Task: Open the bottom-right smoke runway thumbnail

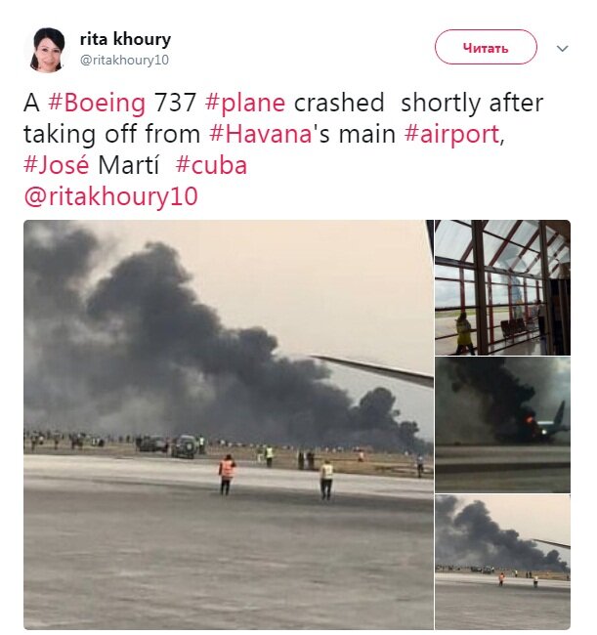Action: (x=502, y=561)
